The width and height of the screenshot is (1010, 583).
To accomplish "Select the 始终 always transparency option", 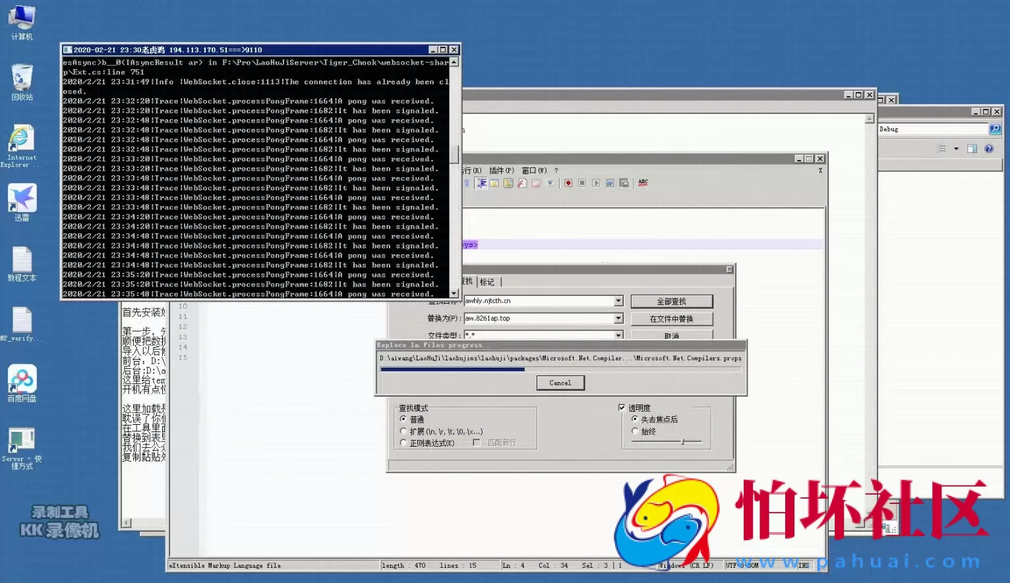I will pyautogui.click(x=635, y=431).
